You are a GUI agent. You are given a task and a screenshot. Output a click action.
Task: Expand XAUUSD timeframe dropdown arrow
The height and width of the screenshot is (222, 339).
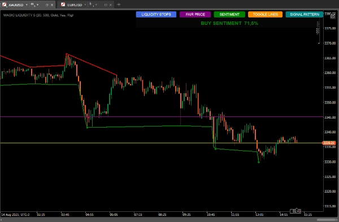pos(37,5)
